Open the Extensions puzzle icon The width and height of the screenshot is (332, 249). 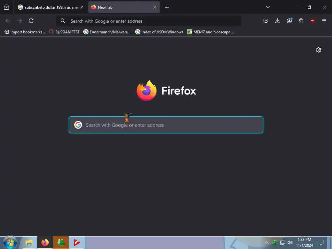[x=301, y=21]
